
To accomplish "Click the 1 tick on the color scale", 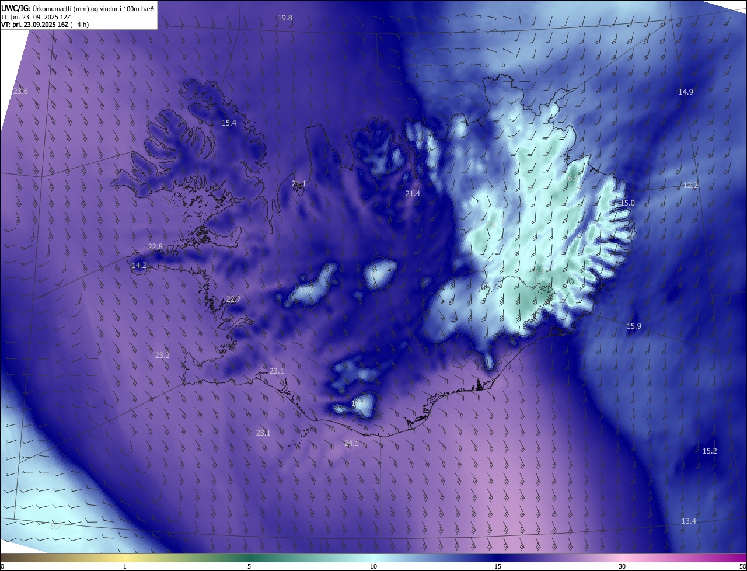I will pos(125,566).
